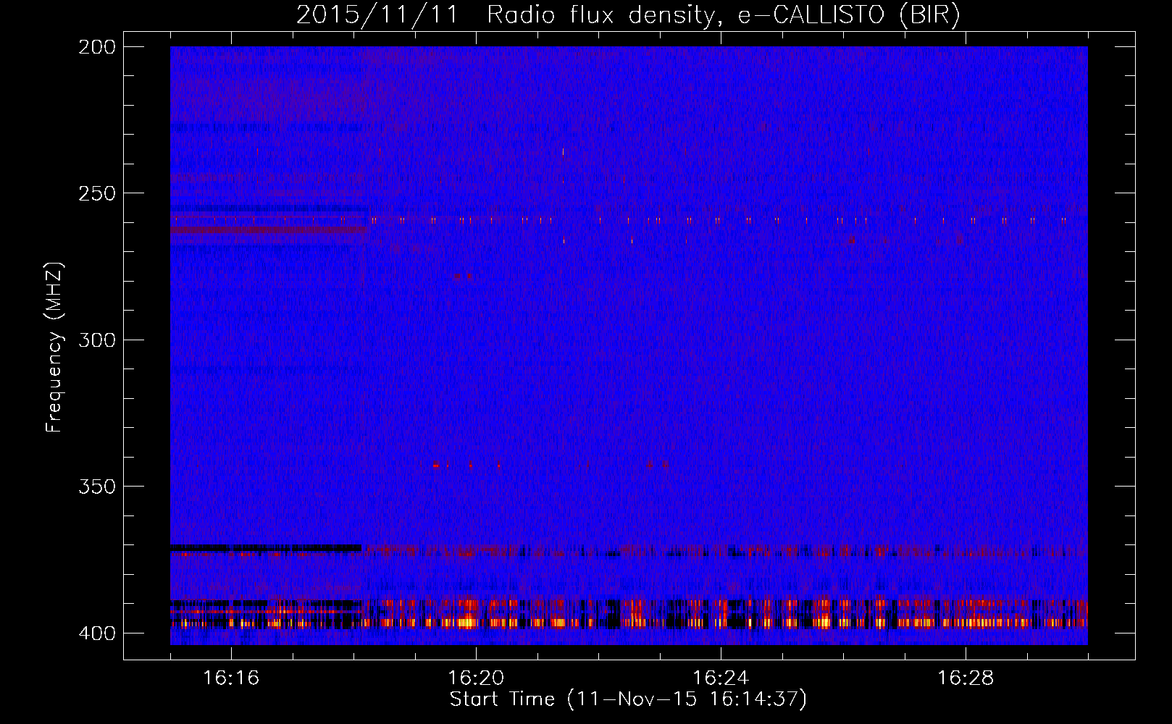The width and height of the screenshot is (1172, 724).
Task: Click the 16:16 time tick label
Action: point(231,678)
